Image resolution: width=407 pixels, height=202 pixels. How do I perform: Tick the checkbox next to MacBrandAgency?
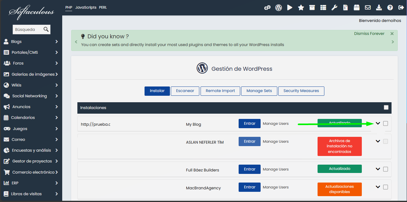click(x=386, y=187)
